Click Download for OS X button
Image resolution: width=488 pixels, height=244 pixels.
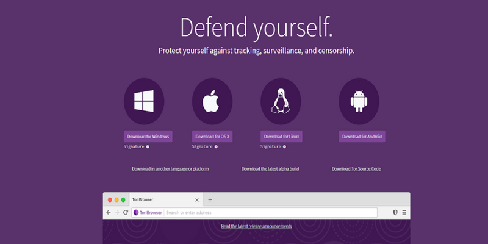point(212,136)
